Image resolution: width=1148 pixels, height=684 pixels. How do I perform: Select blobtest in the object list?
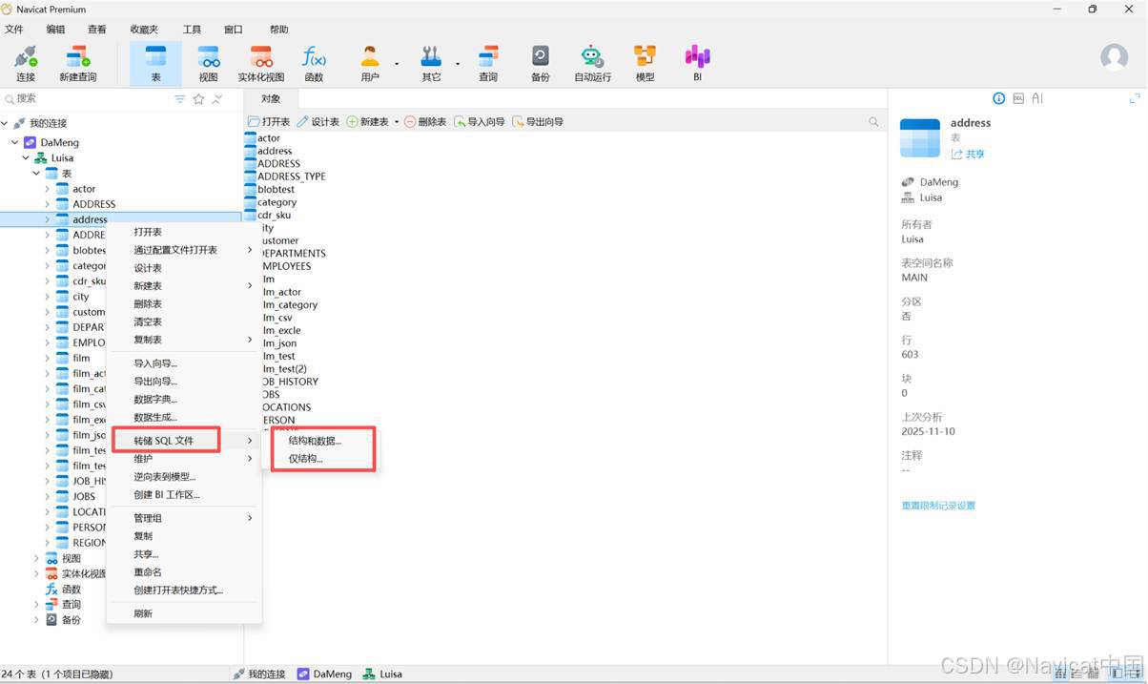click(x=277, y=189)
